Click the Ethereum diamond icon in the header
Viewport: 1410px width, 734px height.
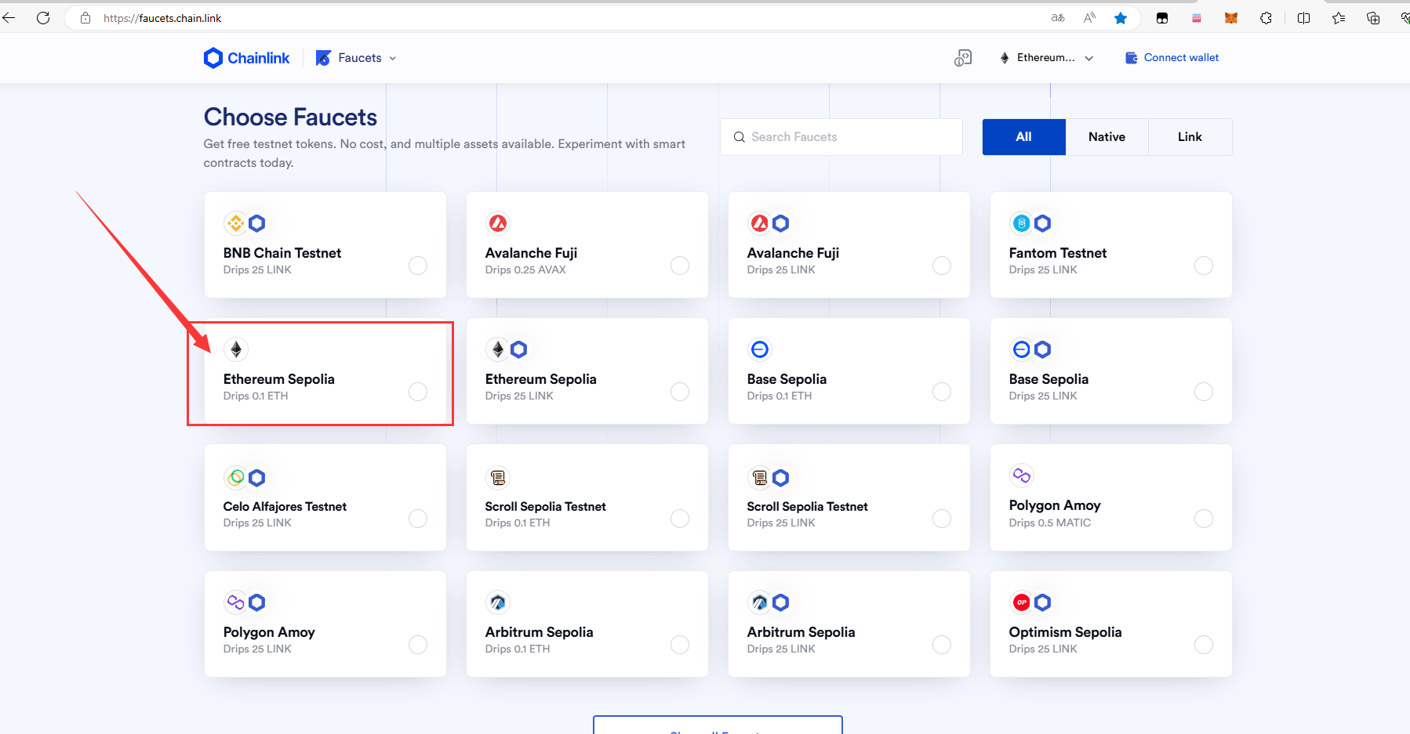pos(1005,58)
